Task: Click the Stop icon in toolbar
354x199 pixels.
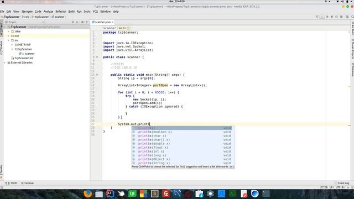Action: point(341,17)
